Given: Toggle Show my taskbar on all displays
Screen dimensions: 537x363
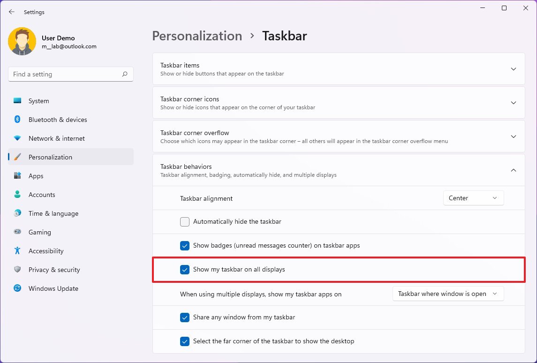Looking at the screenshot, I should tap(185, 270).
